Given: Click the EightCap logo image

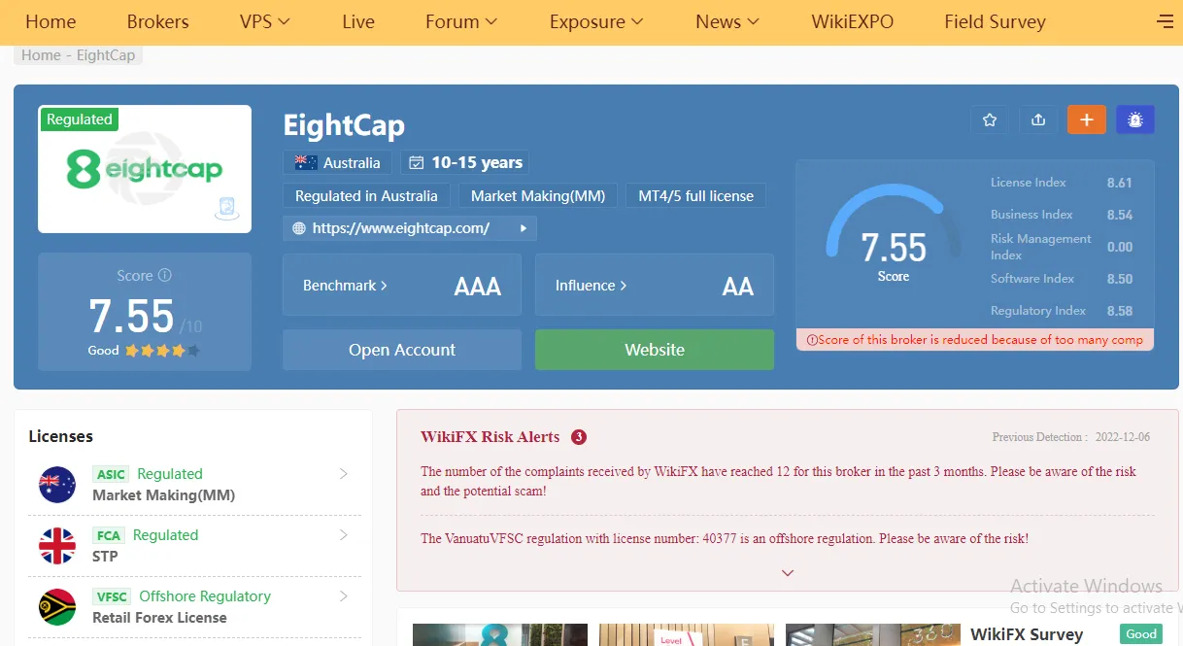Looking at the screenshot, I should click(x=145, y=169).
